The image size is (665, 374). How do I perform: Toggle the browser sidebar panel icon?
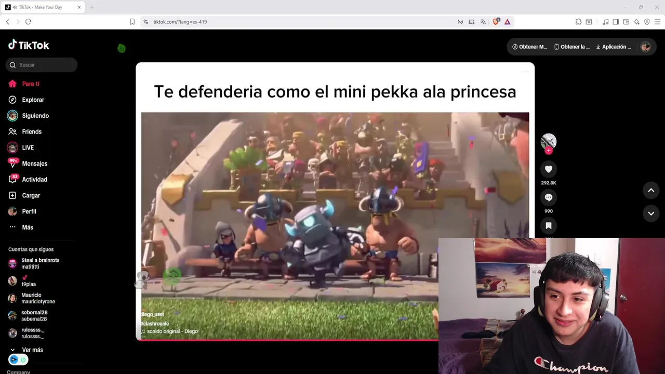coord(616,22)
